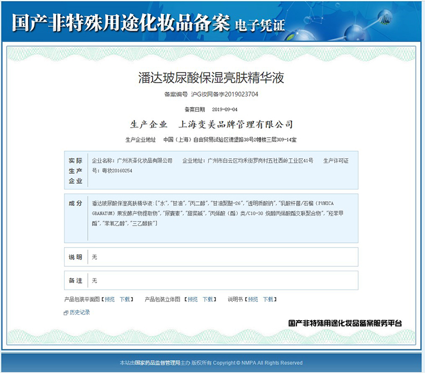The height and width of the screenshot is (373, 425).
Task: Click the 国产非特殊用途化妆品备案 banner title
Action: 121,23
